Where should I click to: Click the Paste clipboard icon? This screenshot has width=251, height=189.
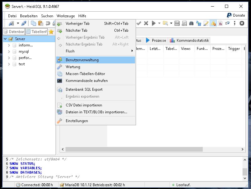click(x=41, y=24)
